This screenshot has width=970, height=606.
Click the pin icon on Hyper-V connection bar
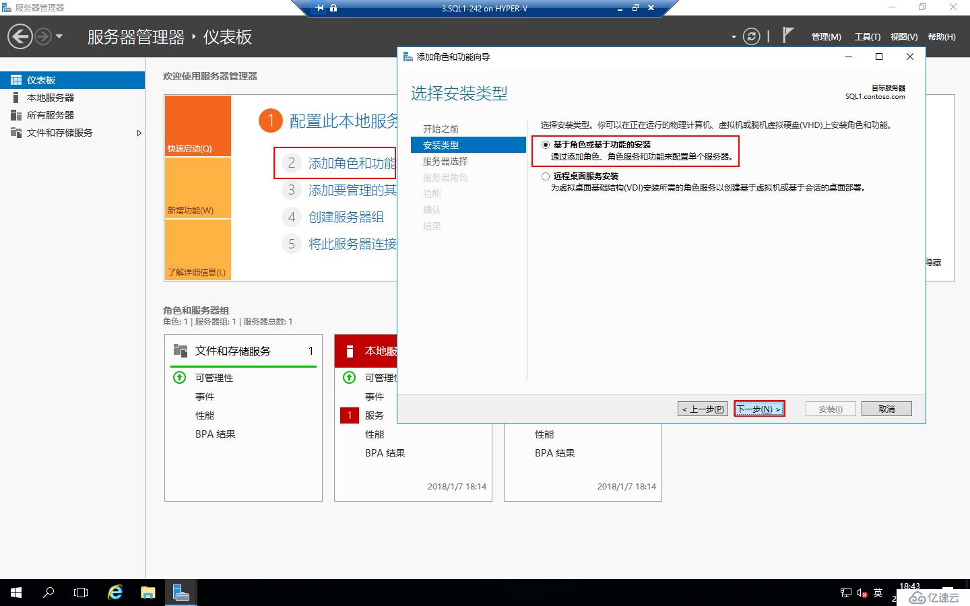pos(320,8)
